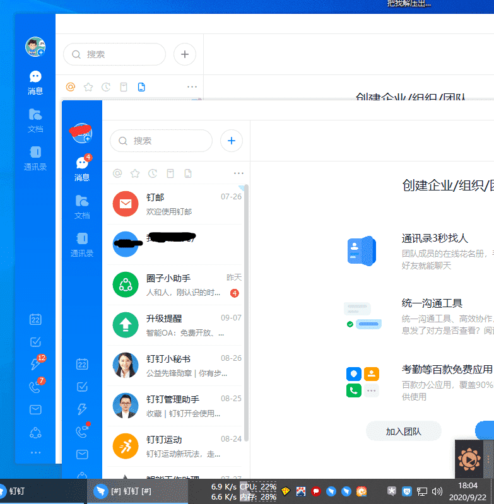The image size is (494, 504).
Task: Click 钉钉 taskbar button on left
Action: pyautogui.click(x=42, y=491)
